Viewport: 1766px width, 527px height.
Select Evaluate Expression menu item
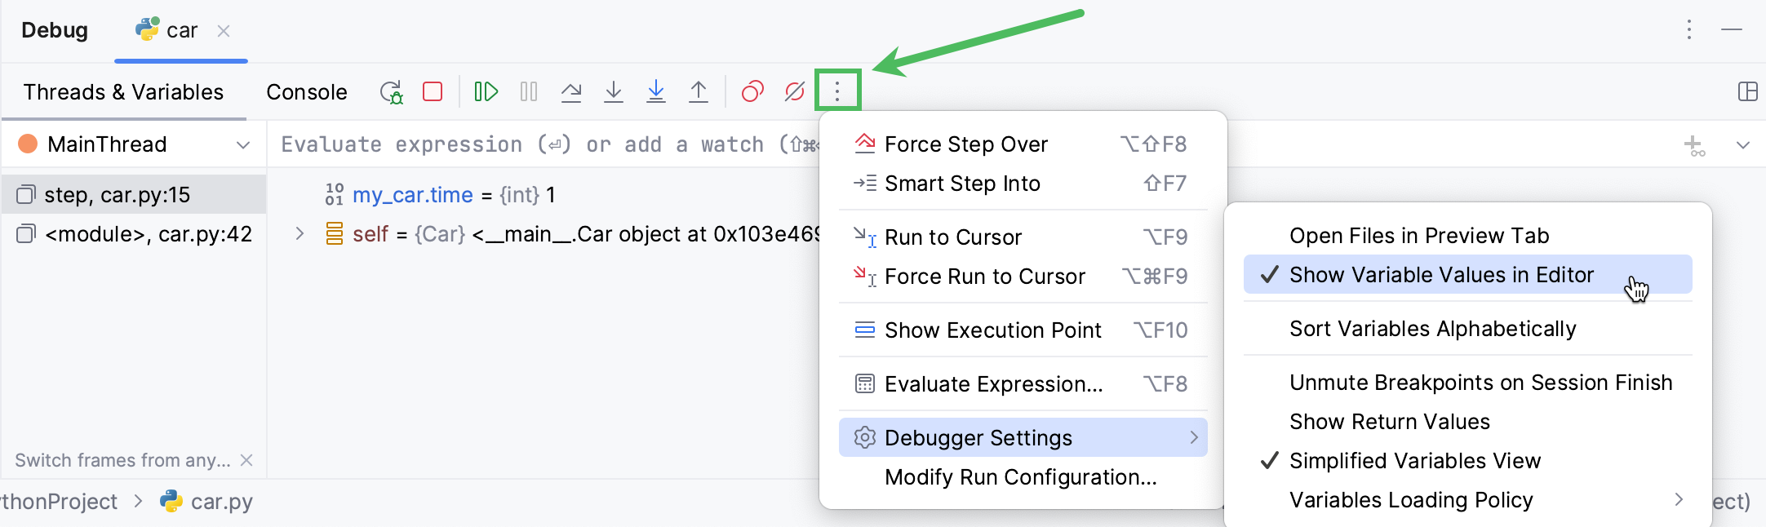(x=993, y=384)
